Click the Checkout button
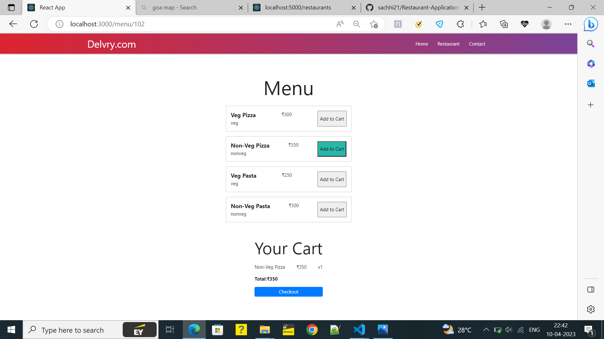 click(288, 292)
